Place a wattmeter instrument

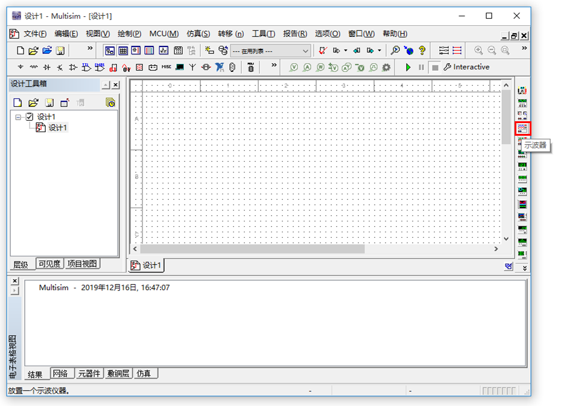coord(522,115)
